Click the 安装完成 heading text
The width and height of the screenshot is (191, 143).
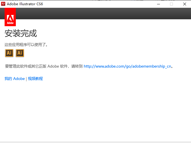click(x=21, y=33)
